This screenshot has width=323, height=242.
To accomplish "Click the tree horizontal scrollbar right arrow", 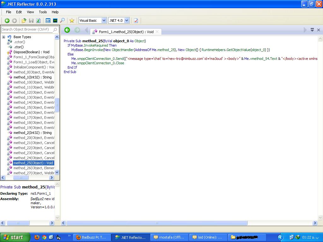I will 51,177.
